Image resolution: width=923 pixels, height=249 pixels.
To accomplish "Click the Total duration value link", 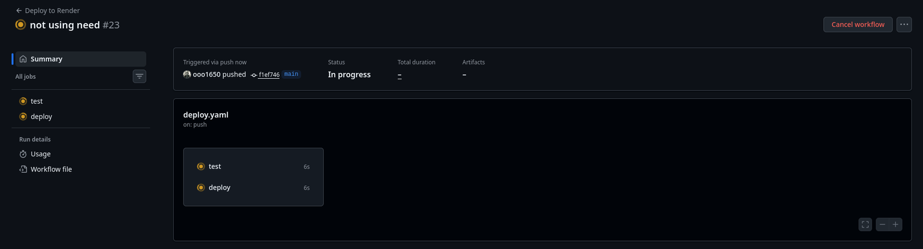I will click(x=399, y=75).
